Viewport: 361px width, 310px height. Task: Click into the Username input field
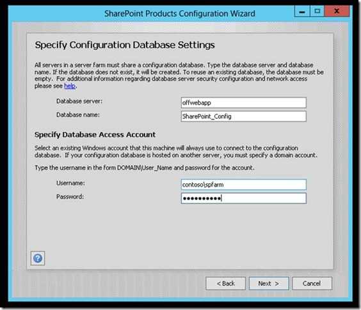244,185
